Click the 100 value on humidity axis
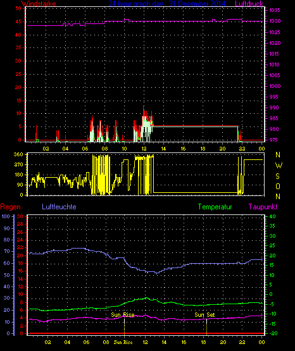The height and width of the screenshot is (351, 295). [x=6, y=216]
